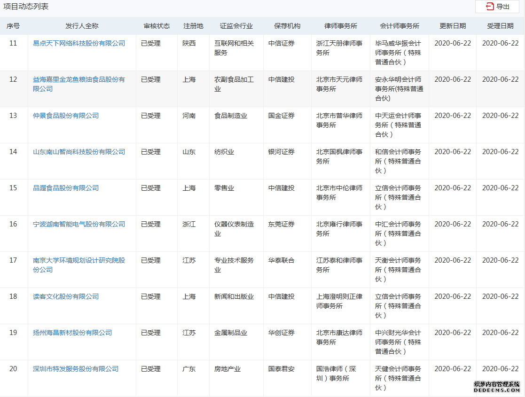Open 深圳市特发服务股份有限公司 link
Viewport: 525px width, 397px height.
[76, 369]
